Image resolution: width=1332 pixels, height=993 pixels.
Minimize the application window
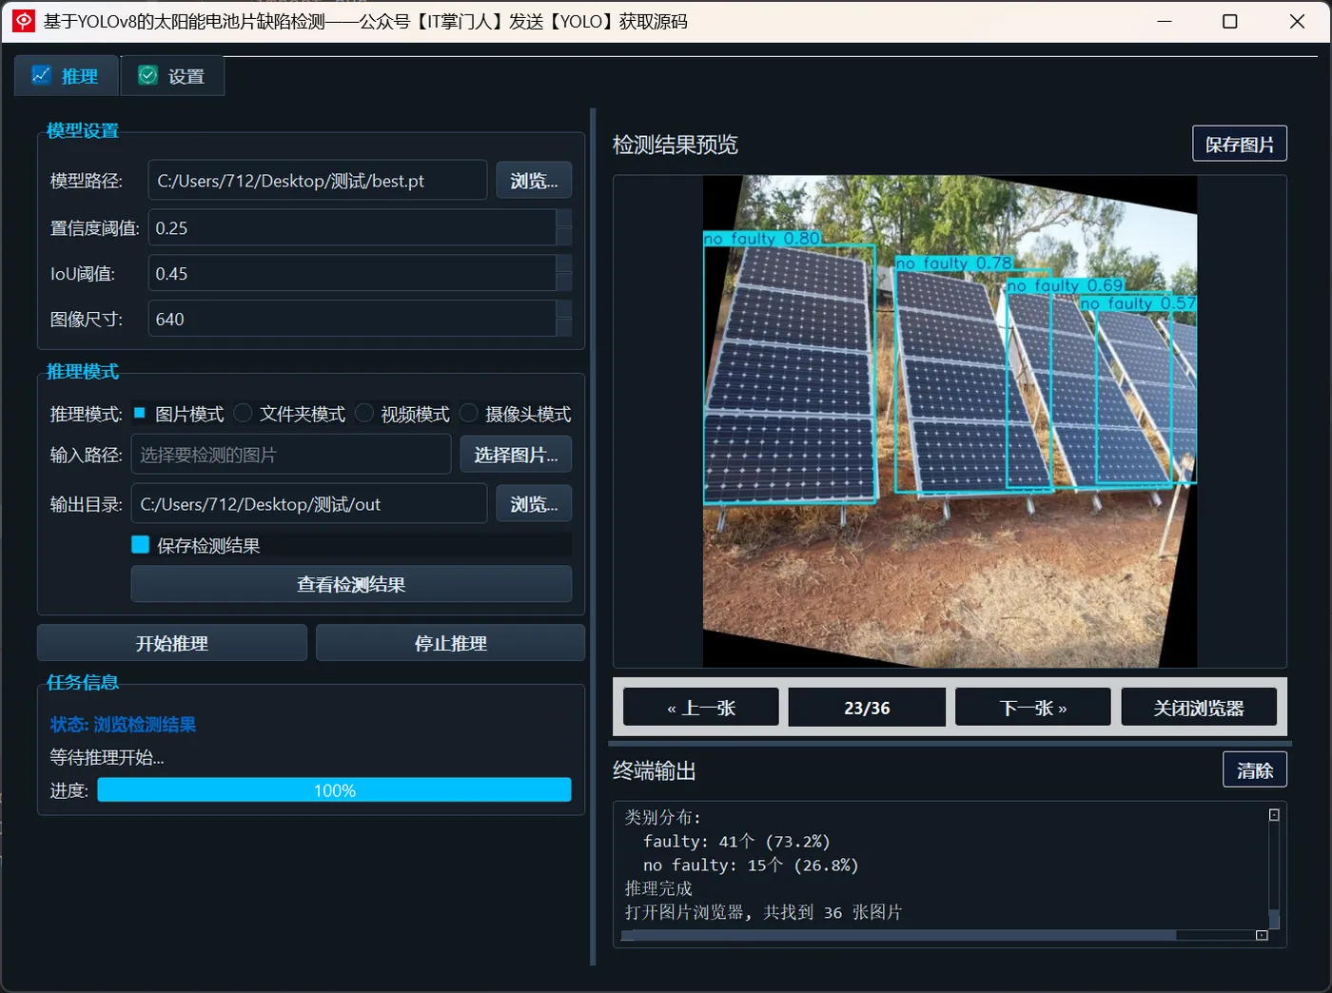tap(1165, 21)
